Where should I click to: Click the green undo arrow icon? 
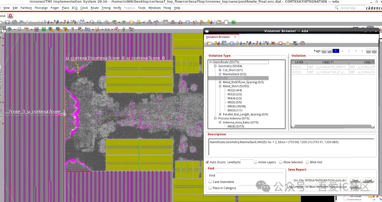114,22
